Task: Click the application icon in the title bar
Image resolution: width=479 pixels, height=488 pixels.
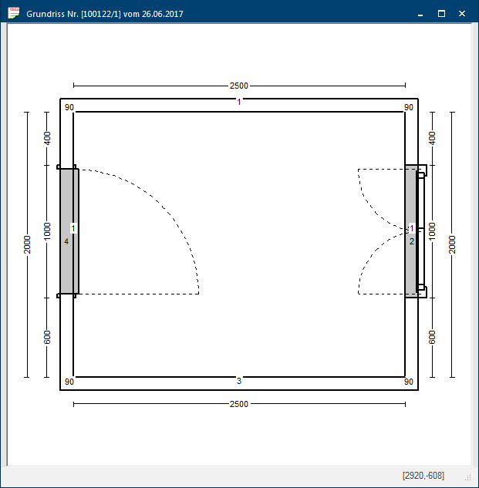Action: [13, 13]
